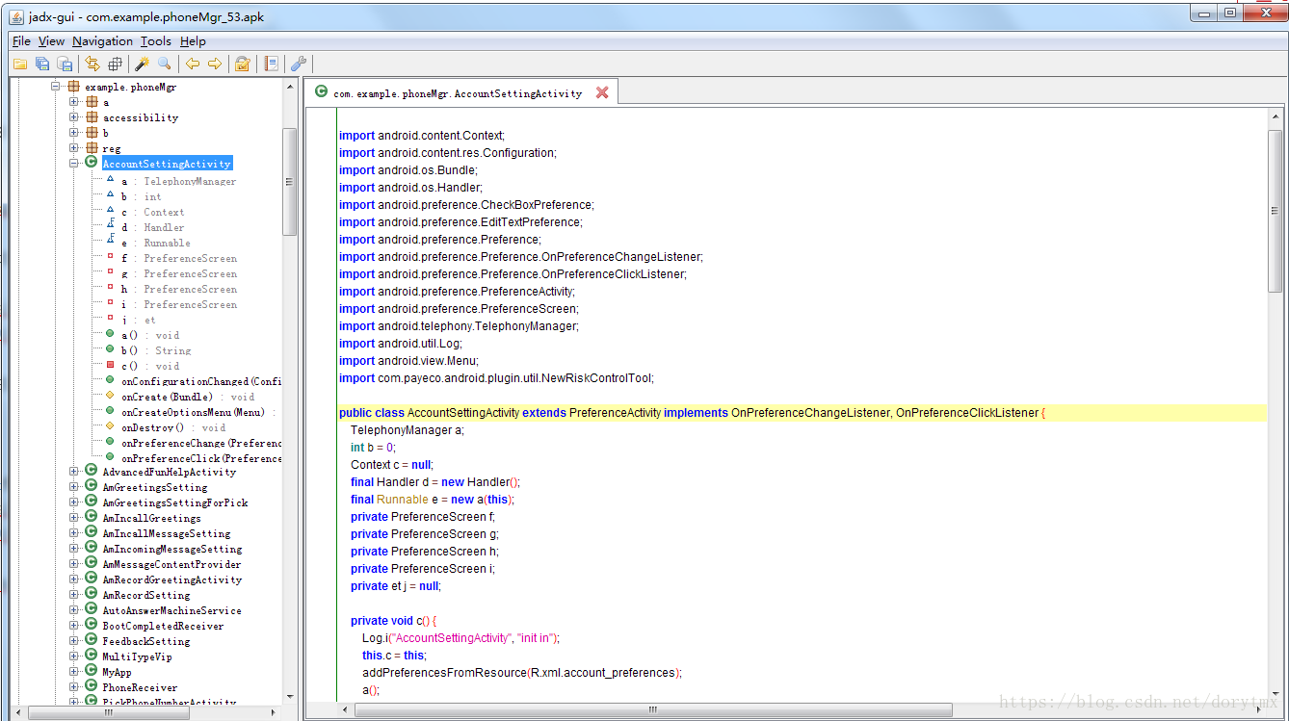
Task: Open the View menu
Action: pyautogui.click(x=51, y=41)
